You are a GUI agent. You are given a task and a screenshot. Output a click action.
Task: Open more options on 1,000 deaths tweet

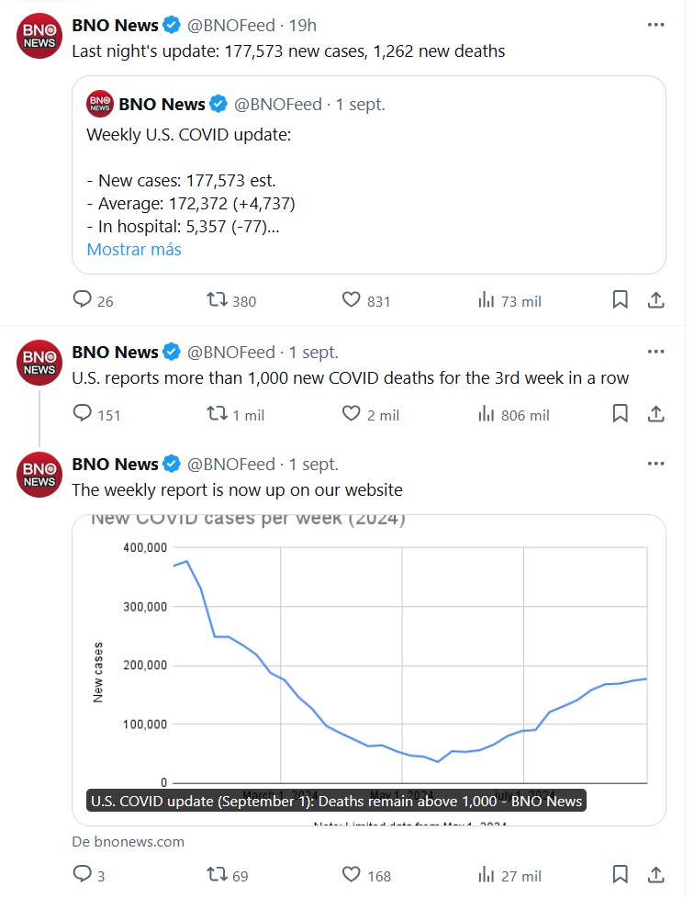pyautogui.click(x=655, y=351)
